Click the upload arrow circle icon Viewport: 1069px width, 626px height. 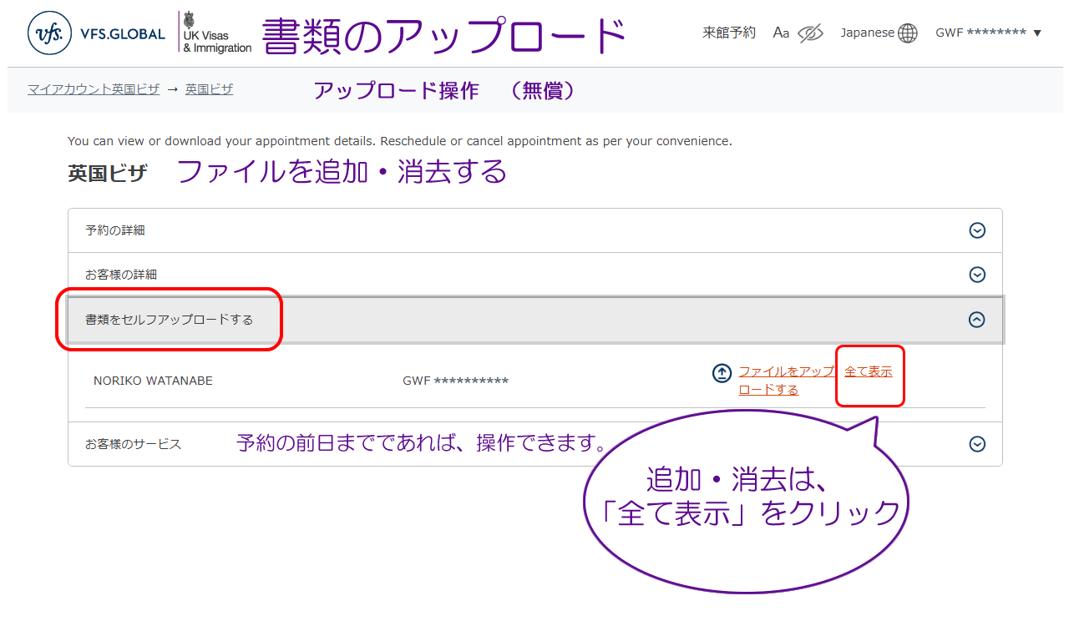pyautogui.click(x=722, y=373)
